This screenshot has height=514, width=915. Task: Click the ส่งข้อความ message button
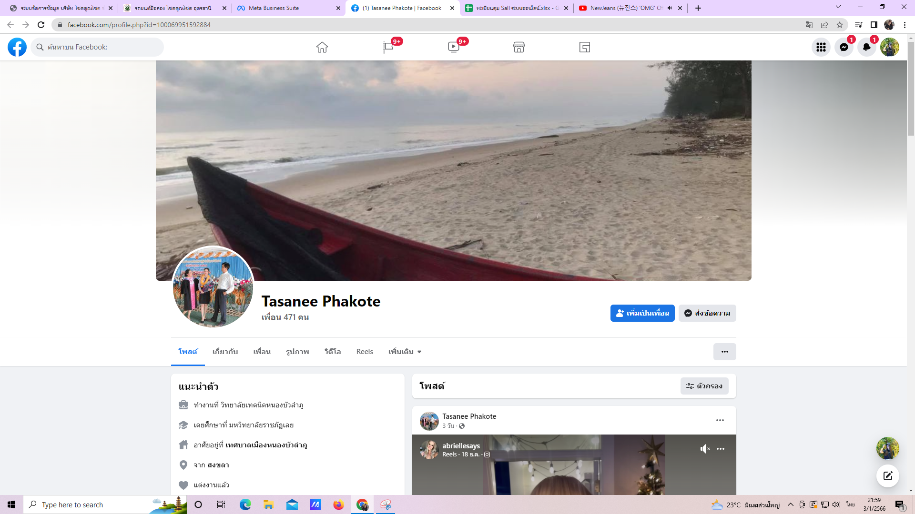pos(707,313)
